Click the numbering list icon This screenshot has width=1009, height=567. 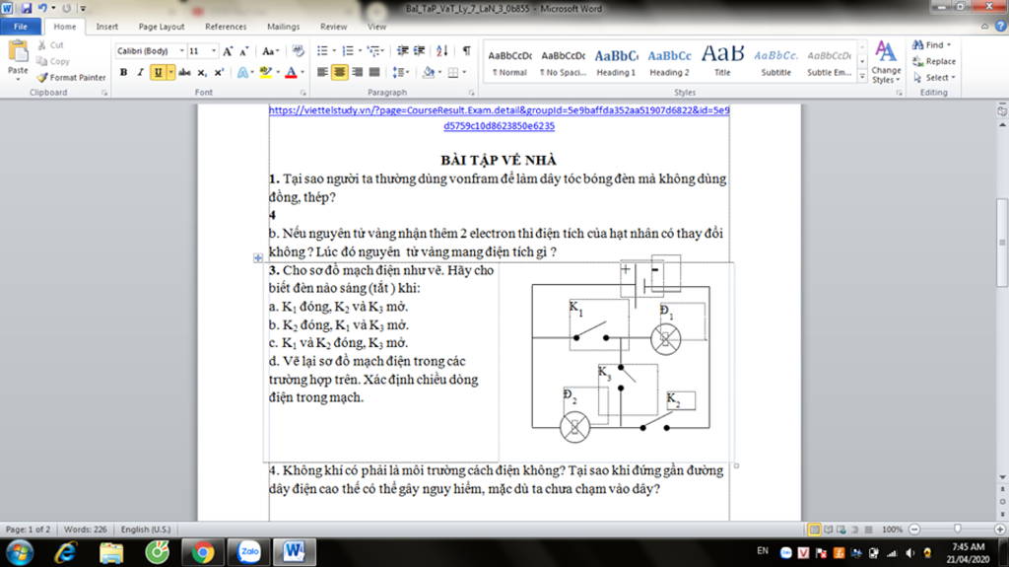[348, 51]
